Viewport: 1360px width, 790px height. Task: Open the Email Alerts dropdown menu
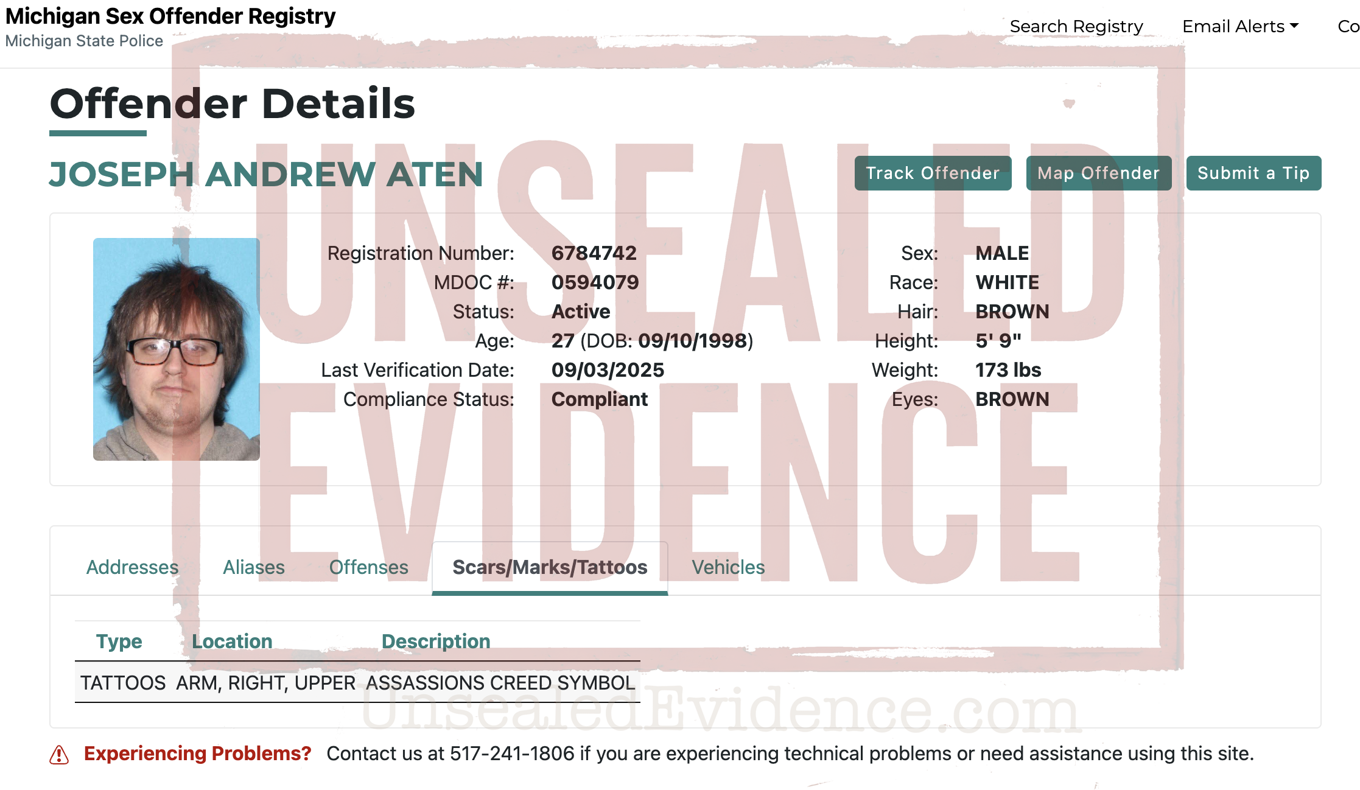click(1240, 26)
